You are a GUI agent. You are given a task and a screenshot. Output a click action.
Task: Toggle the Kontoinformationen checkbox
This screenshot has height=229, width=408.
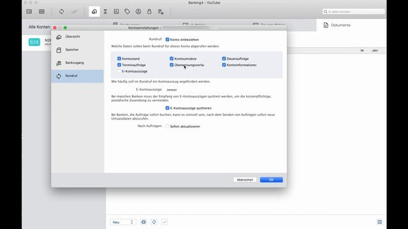[x=224, y=65]
